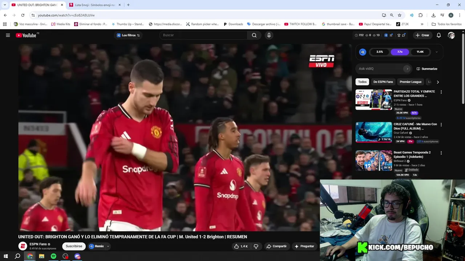Click the search magnifier button on YouTube
465x261 pixels.
[254, 35]
